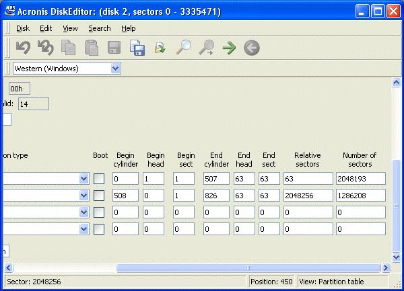404x291 pixels.
Task: Click the toolbar grip handle beside the Disk menu
Action: 7,28
